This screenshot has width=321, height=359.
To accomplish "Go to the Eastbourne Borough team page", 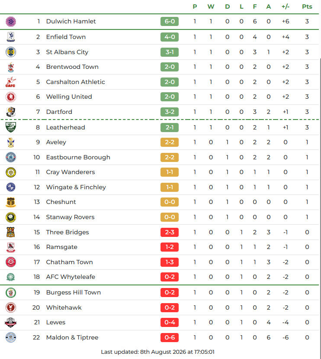I will pos(78,157).
